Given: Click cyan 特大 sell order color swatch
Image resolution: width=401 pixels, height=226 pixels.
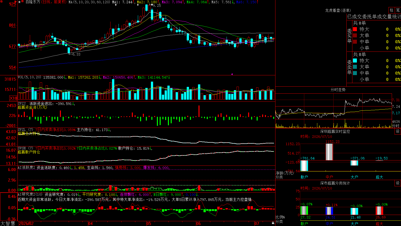Looking at the screenshot, I should click(x=355, y=61).
